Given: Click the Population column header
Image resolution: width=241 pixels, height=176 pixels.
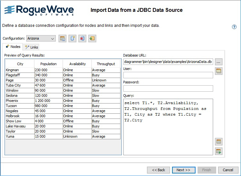Looking at the screenshot, I should pos(48,64).
